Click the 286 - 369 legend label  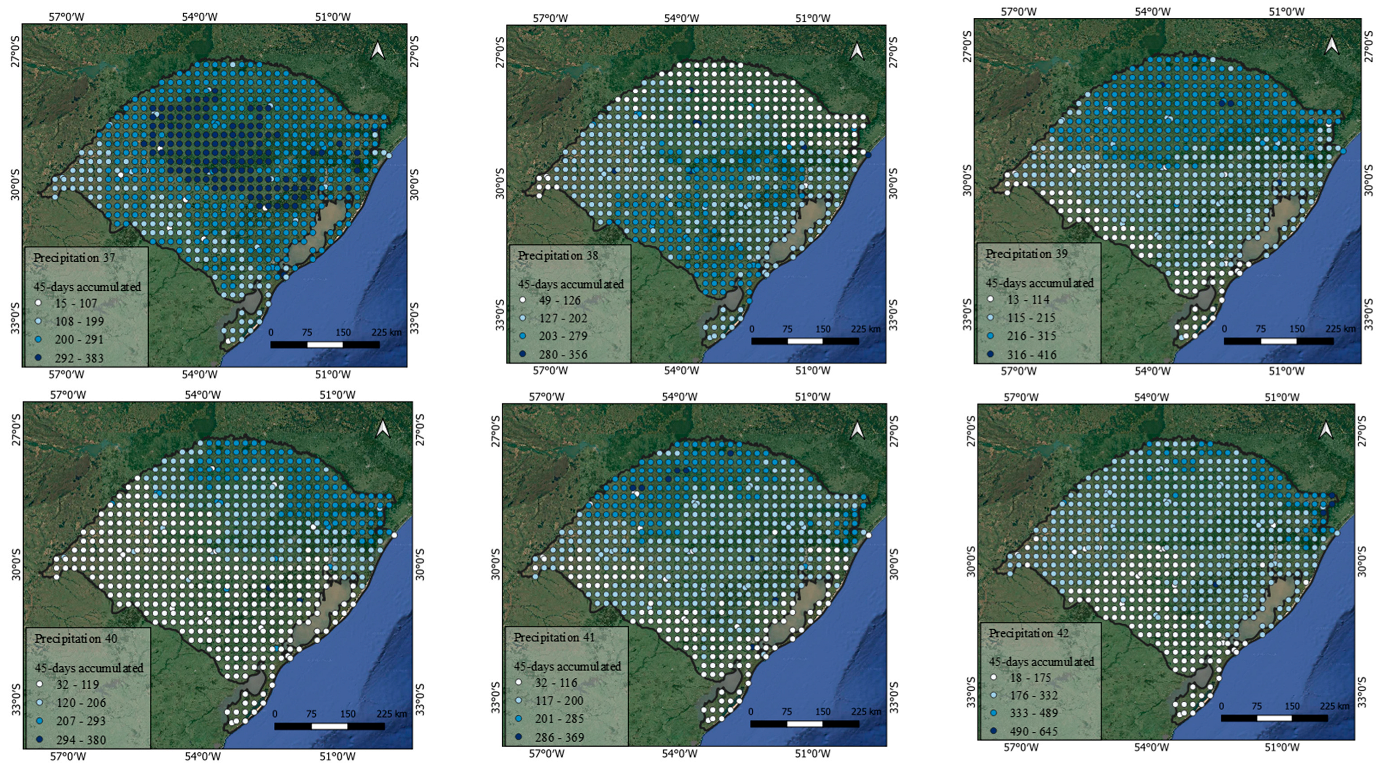(559, 737)
